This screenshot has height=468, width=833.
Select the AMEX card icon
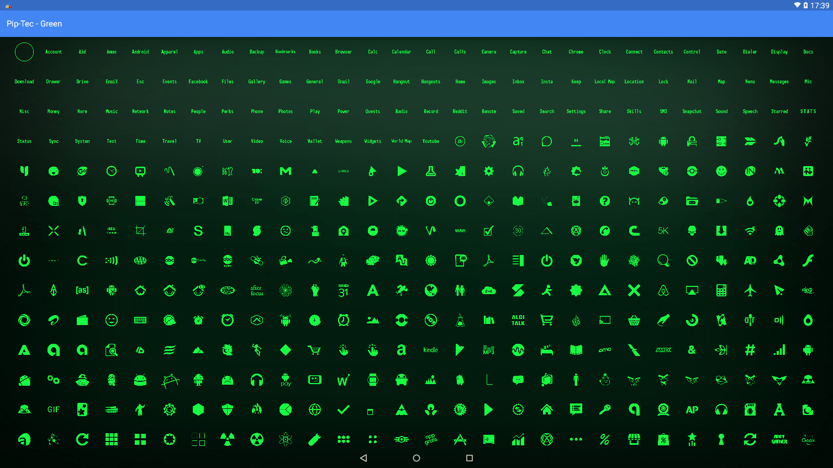[x=663, y=350]
